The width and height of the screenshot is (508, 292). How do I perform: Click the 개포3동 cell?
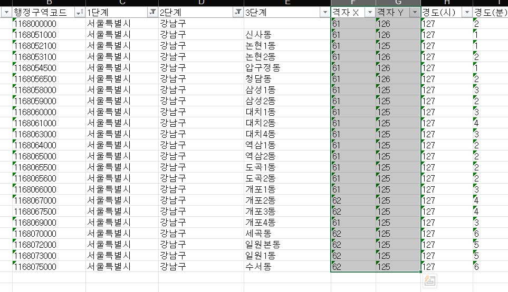(x=287, y=212)
